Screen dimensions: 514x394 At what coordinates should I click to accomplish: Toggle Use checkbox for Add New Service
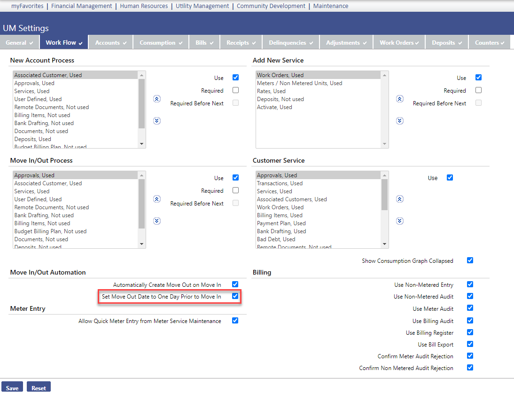click(x=479, y=78)
